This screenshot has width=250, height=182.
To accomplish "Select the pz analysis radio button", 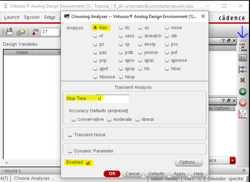I will tap(95, 44).
